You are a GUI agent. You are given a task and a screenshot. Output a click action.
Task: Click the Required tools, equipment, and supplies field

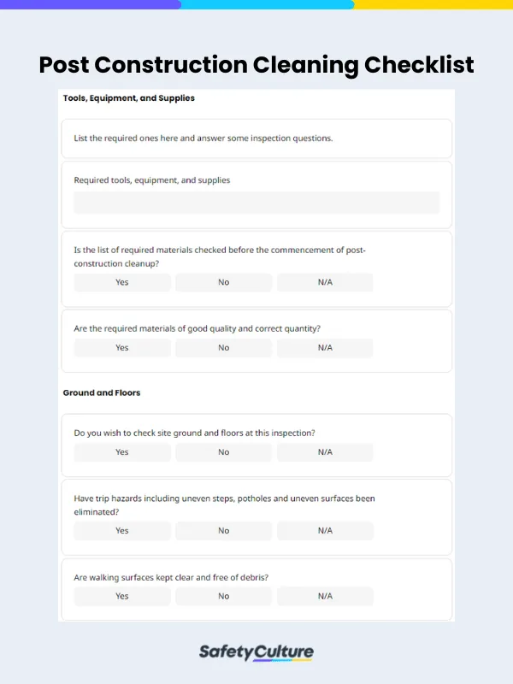pos(256,203)
